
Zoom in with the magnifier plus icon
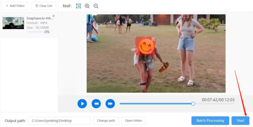point(87,6)
